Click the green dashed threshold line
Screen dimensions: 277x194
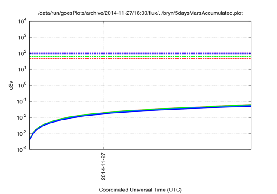(x=140, y=57)
